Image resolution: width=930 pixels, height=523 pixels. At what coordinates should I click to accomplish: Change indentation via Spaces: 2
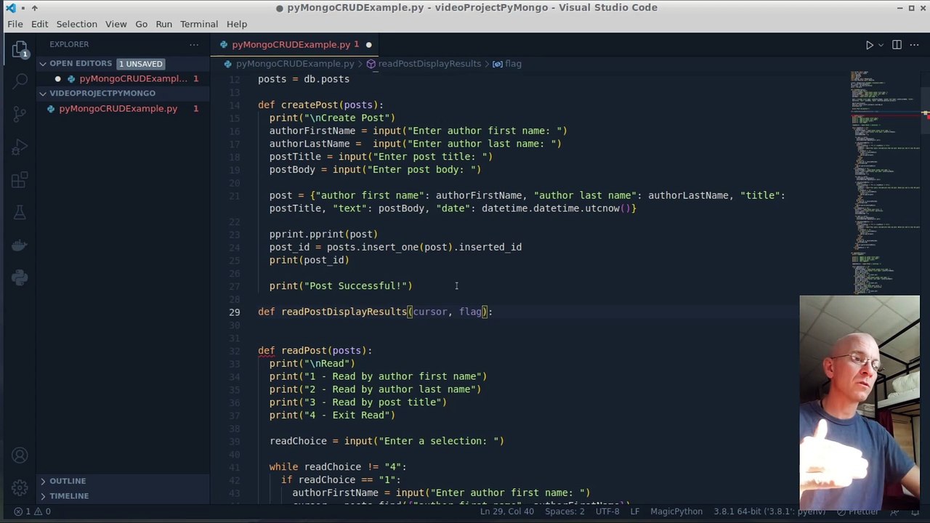565,511
